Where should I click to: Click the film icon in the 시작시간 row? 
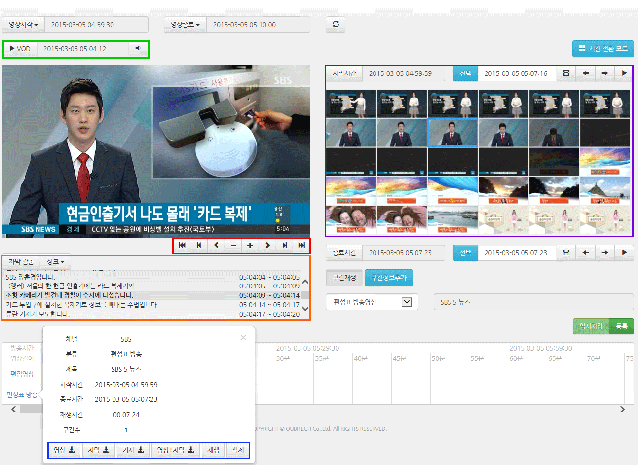tap(566, 73)
